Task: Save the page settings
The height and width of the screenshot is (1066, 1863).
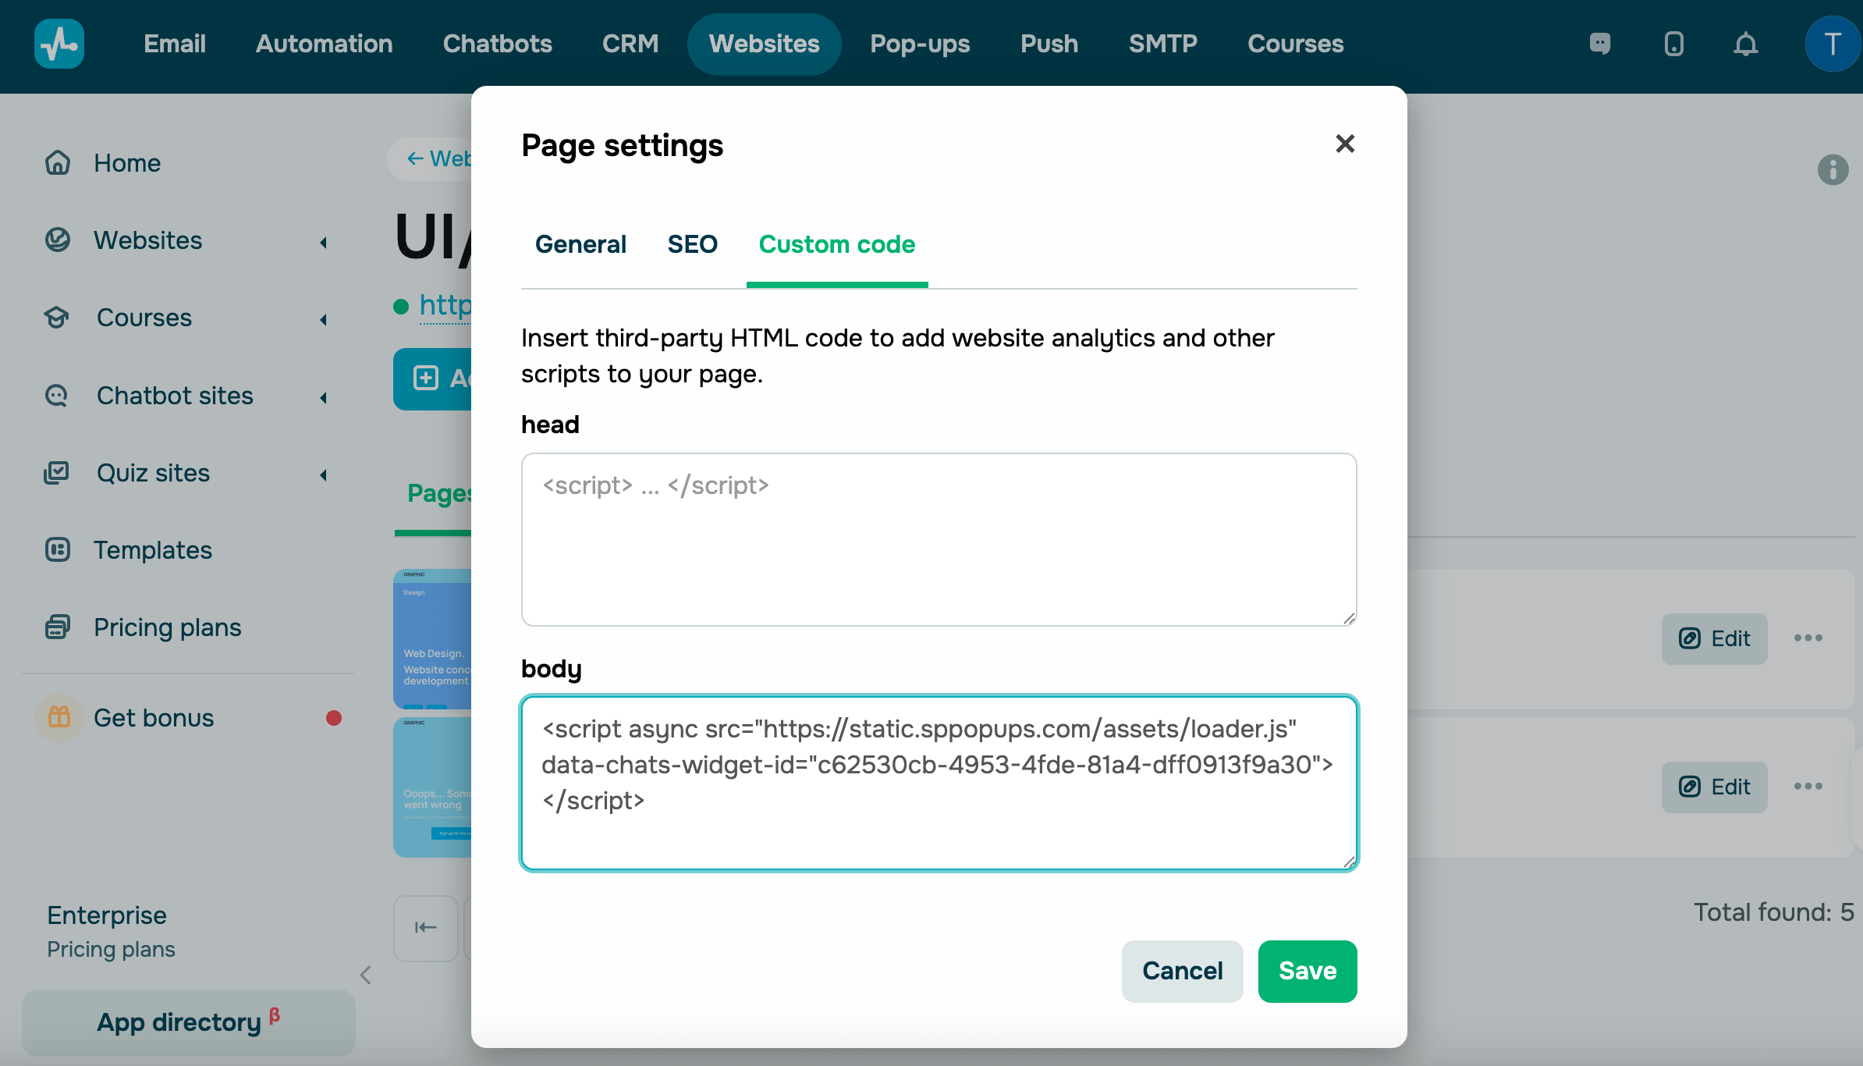Action: [1307, 971]
